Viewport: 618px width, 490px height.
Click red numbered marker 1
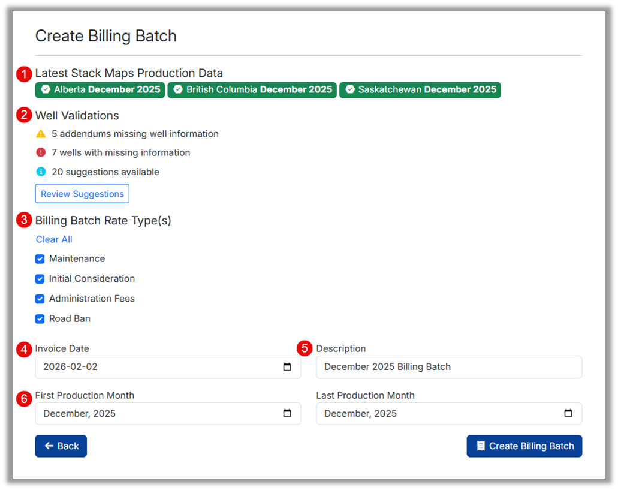click(24, 74)
